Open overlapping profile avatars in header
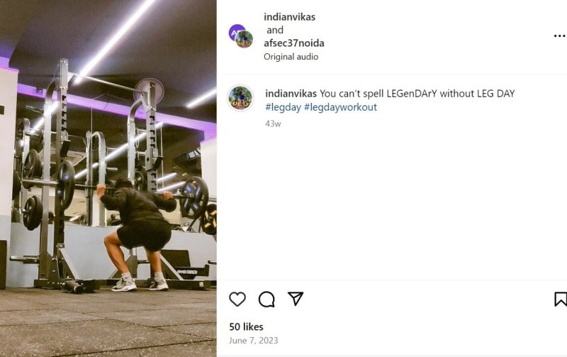The image size is (567, 357). (241, 36)
